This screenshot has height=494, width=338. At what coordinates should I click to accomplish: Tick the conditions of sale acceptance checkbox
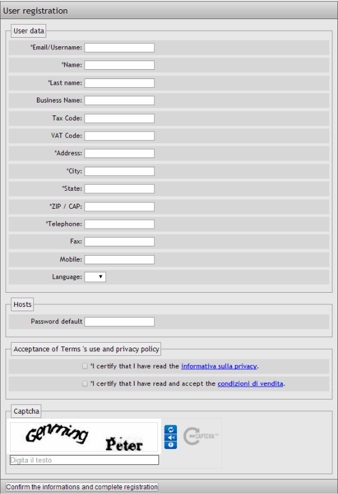(x=84, y=383)
